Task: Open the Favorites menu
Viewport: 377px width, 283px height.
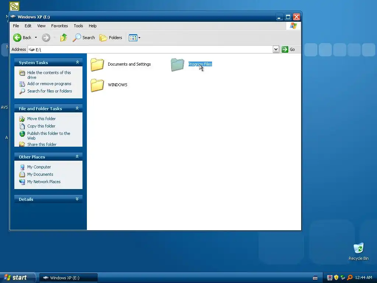Action: (59, 26)
